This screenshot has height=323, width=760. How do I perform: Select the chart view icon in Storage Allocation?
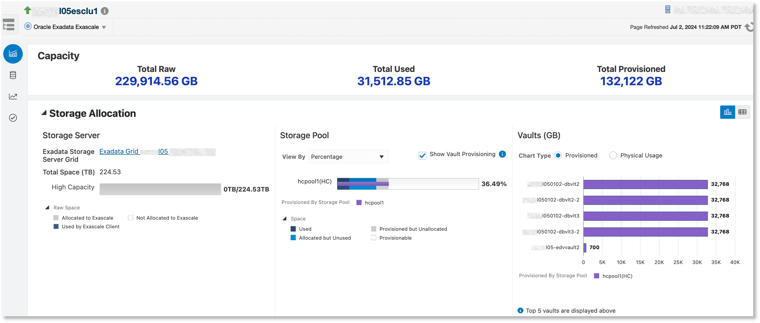727,112
